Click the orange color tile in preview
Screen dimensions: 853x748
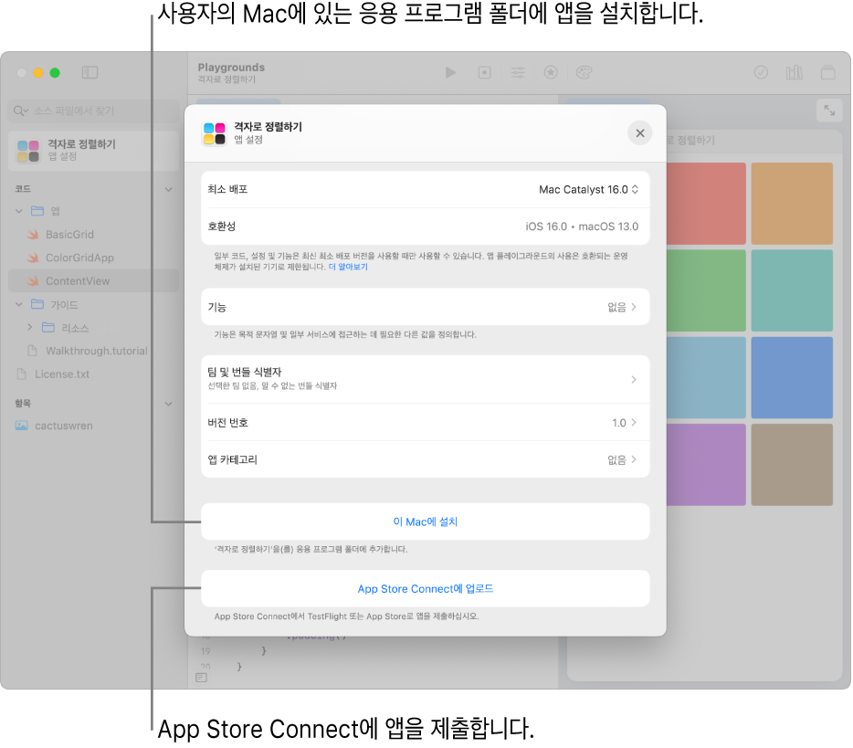(x=792, y=204)
